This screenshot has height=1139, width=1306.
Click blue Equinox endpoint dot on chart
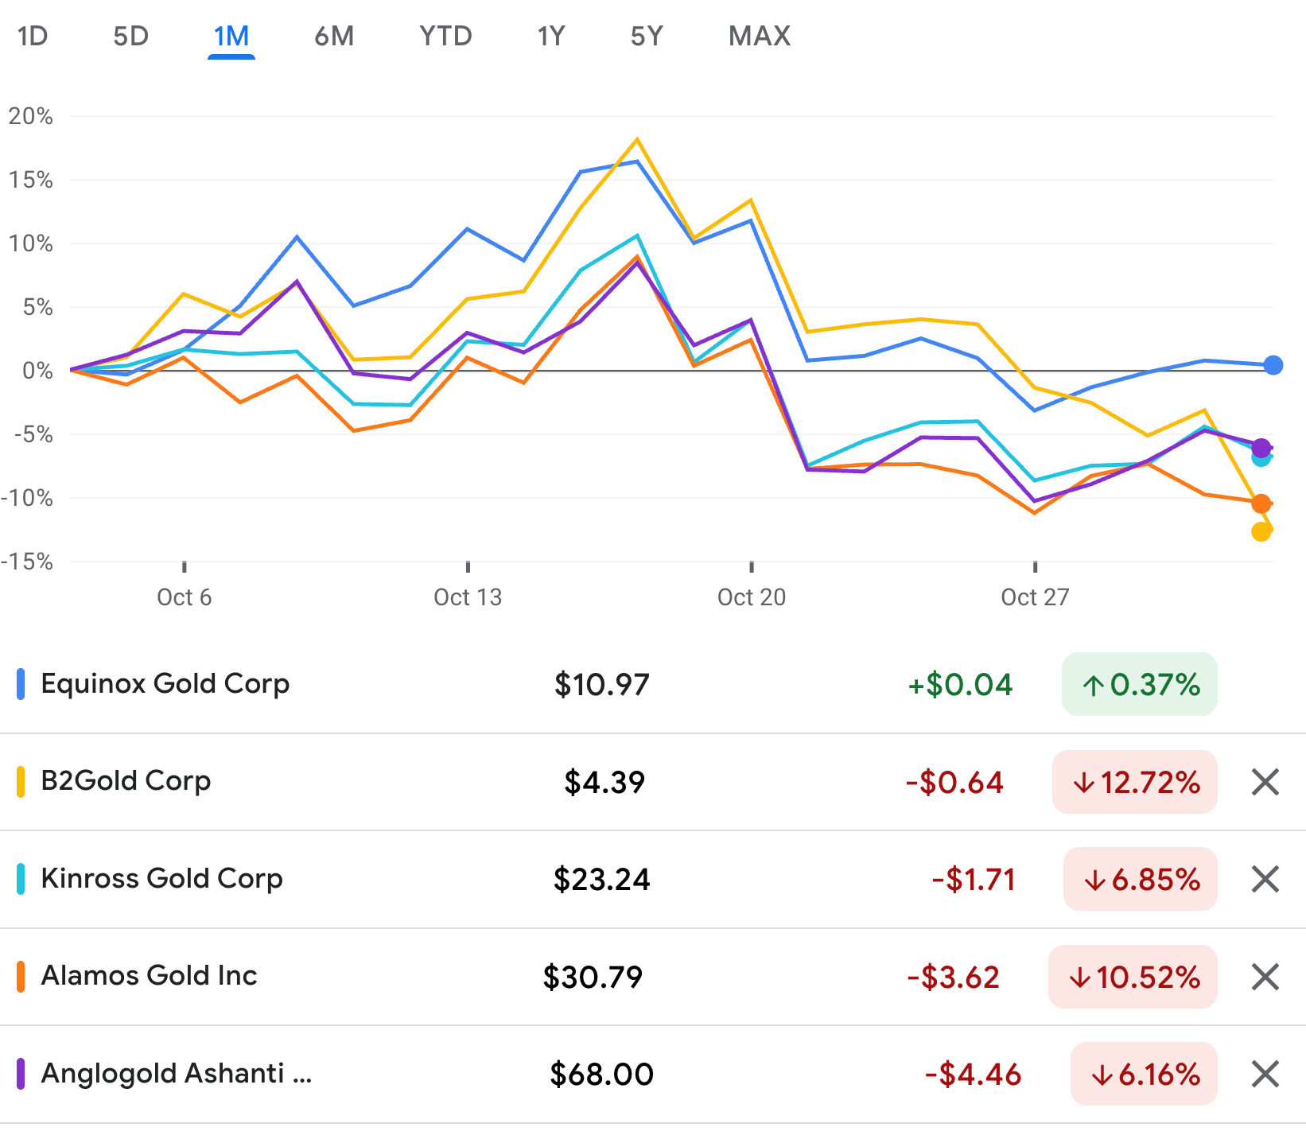coord(1273,365)
